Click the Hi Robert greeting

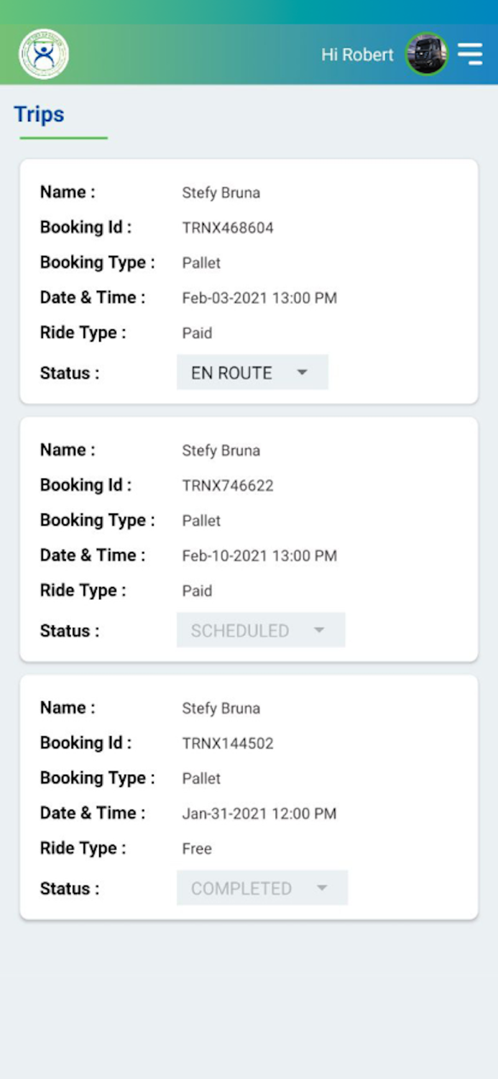356,54
